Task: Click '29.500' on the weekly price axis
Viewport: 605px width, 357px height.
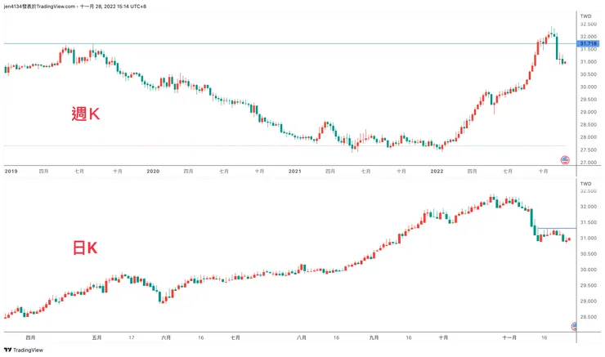Action: click(x=589, y=100)
